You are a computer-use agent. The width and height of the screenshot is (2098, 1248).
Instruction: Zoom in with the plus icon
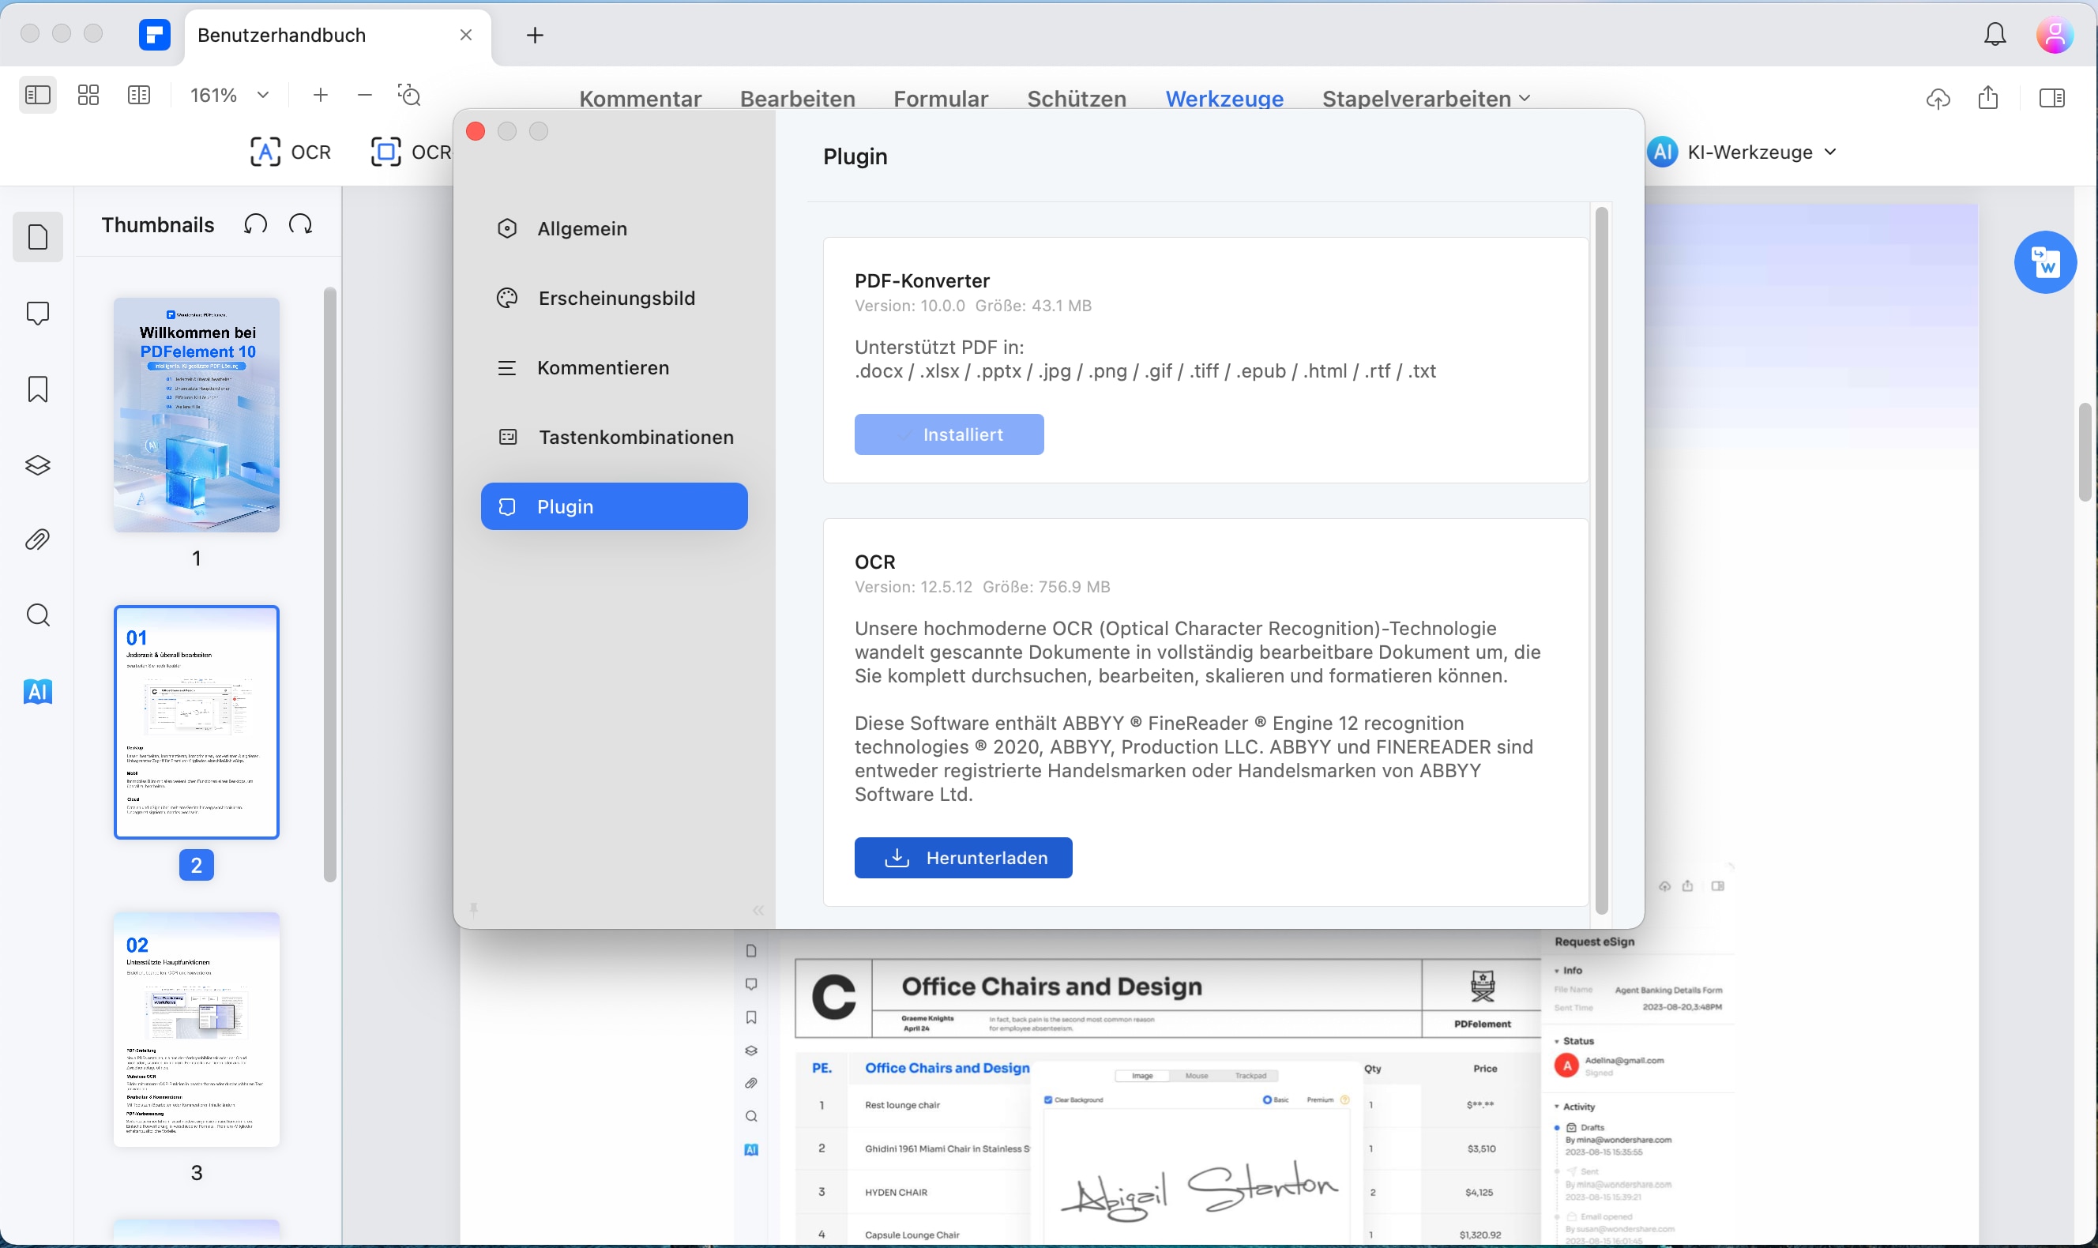pyautogui.click(x=321, y=95)
